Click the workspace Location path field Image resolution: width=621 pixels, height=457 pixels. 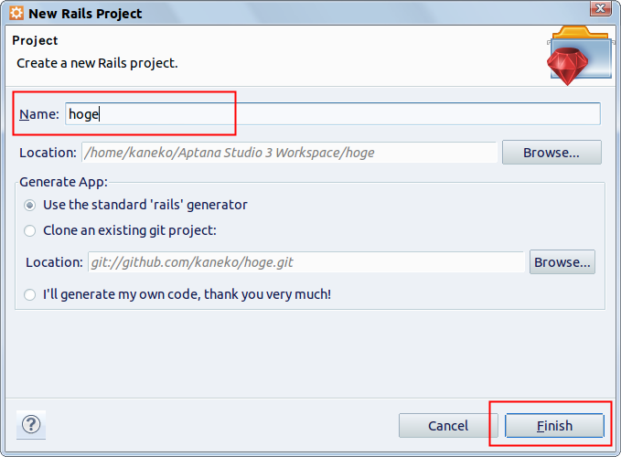pos(289,153)
